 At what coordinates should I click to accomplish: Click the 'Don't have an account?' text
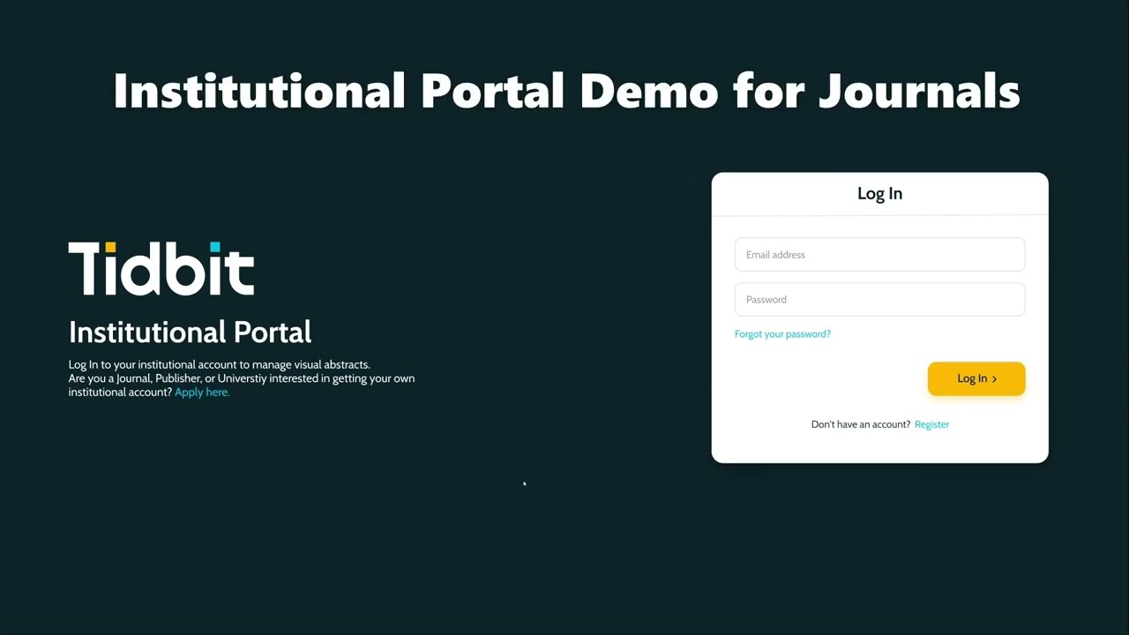coord(860,424)
